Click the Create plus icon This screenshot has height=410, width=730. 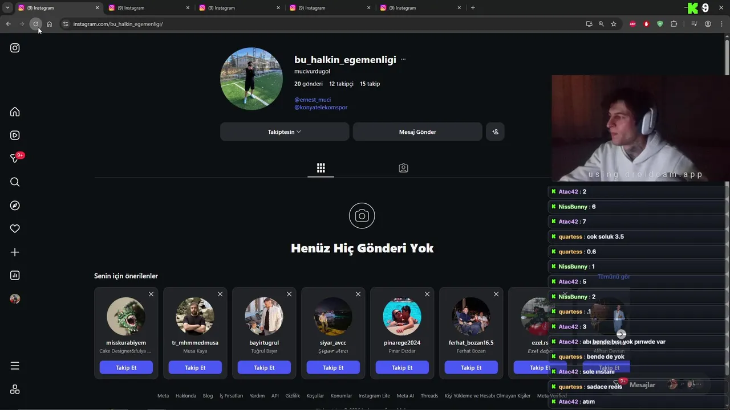coord(15,252)
